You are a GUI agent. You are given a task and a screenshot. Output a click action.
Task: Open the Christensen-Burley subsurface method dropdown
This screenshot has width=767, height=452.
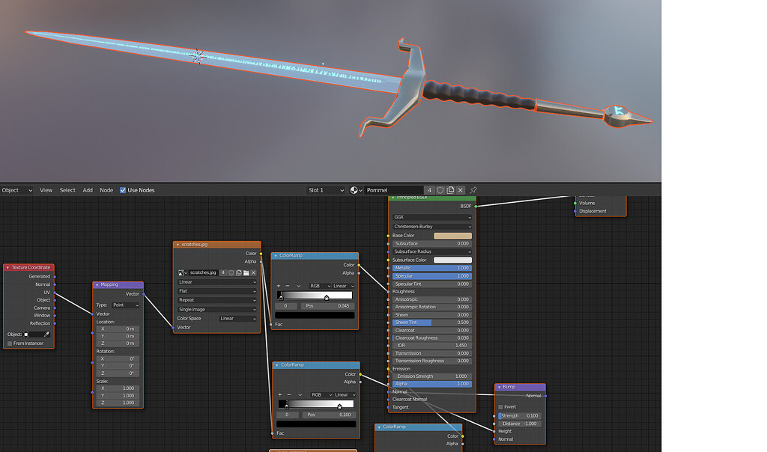432,227
